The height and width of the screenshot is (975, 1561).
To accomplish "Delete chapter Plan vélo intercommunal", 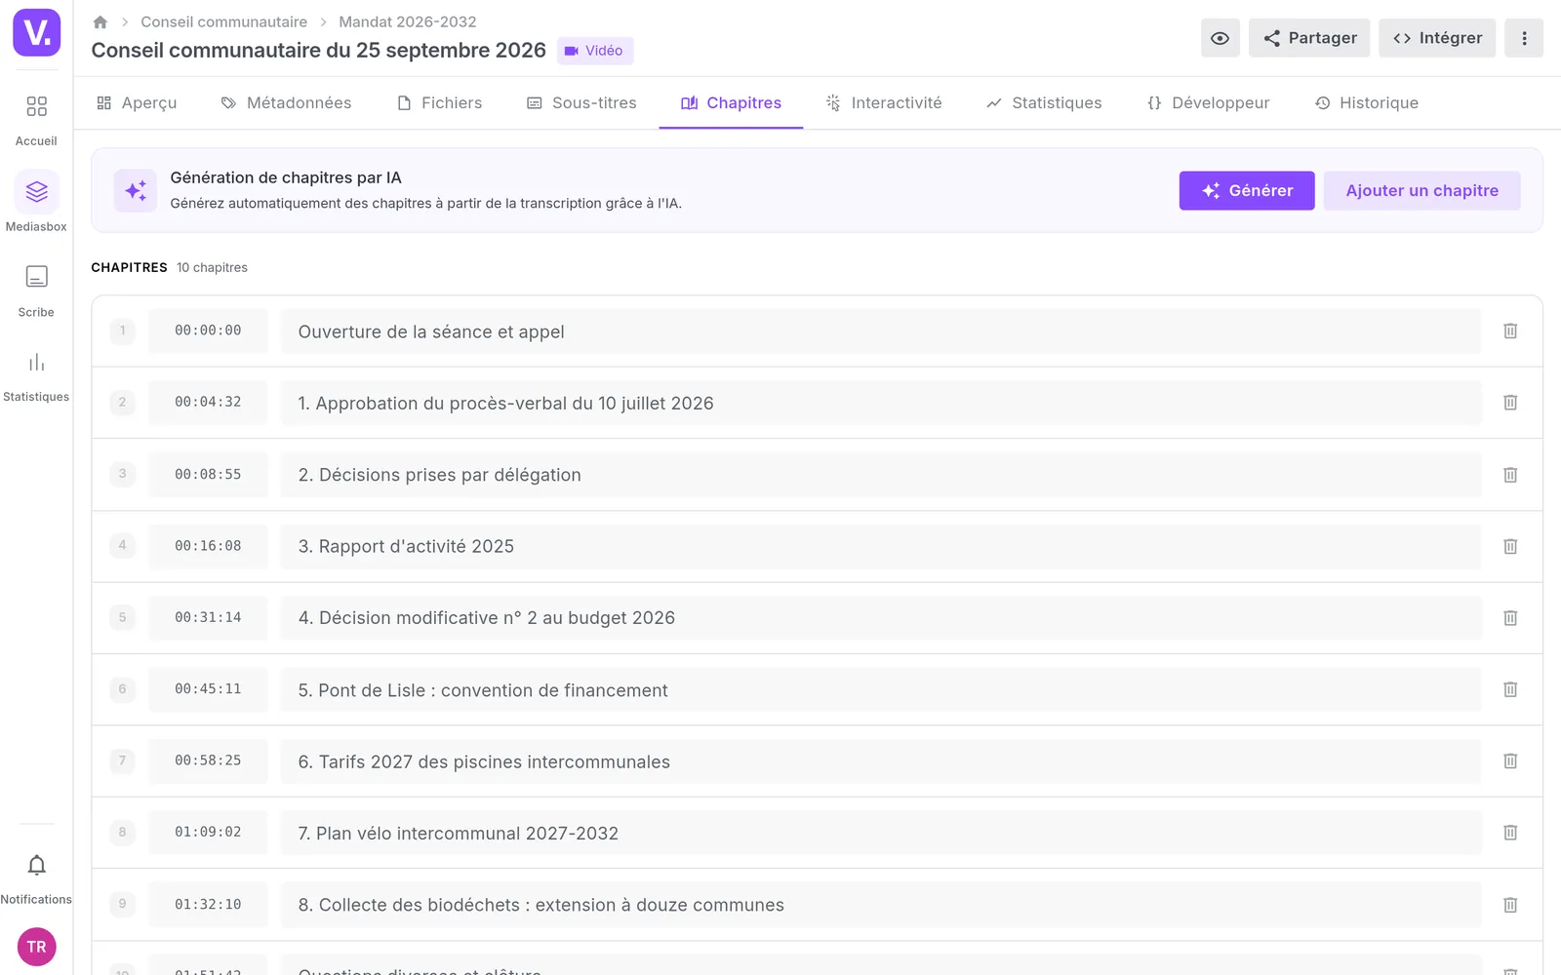I will tap(1510, 833).
